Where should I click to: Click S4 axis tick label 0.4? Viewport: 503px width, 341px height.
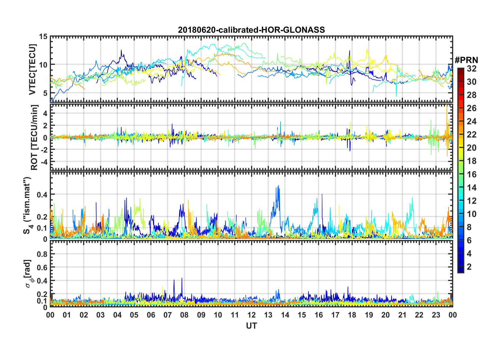42,195
